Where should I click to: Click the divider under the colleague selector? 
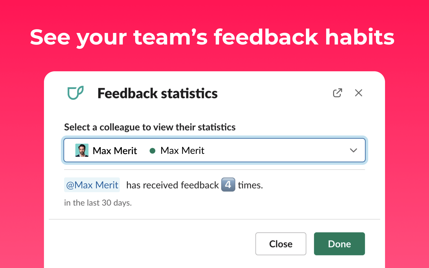(214, 170)
